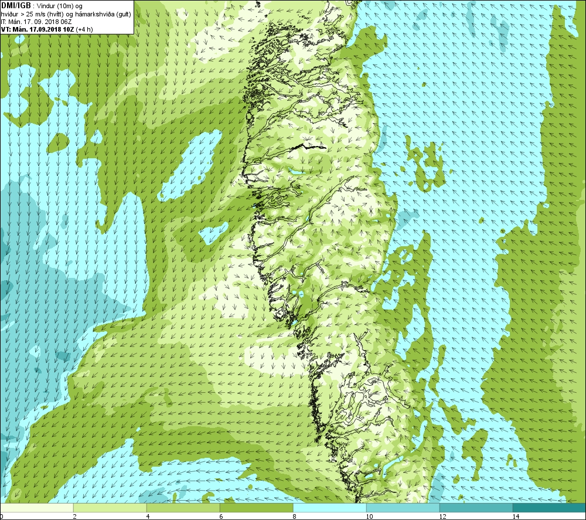This screenshot has height=520, width=586.
Task: Click the '8' label on the wind scale
Action: [294, 516]
